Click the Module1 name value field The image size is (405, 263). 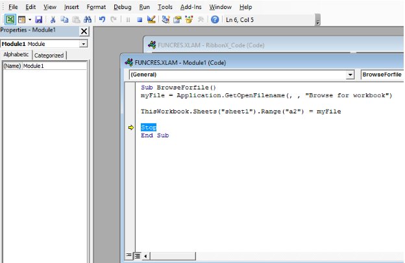(55, 66)
